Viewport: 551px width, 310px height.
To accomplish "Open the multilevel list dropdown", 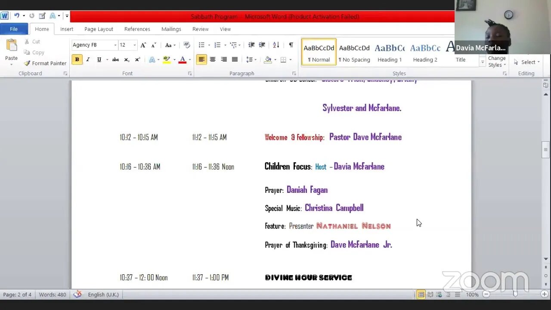I will [x=239, y=45].
